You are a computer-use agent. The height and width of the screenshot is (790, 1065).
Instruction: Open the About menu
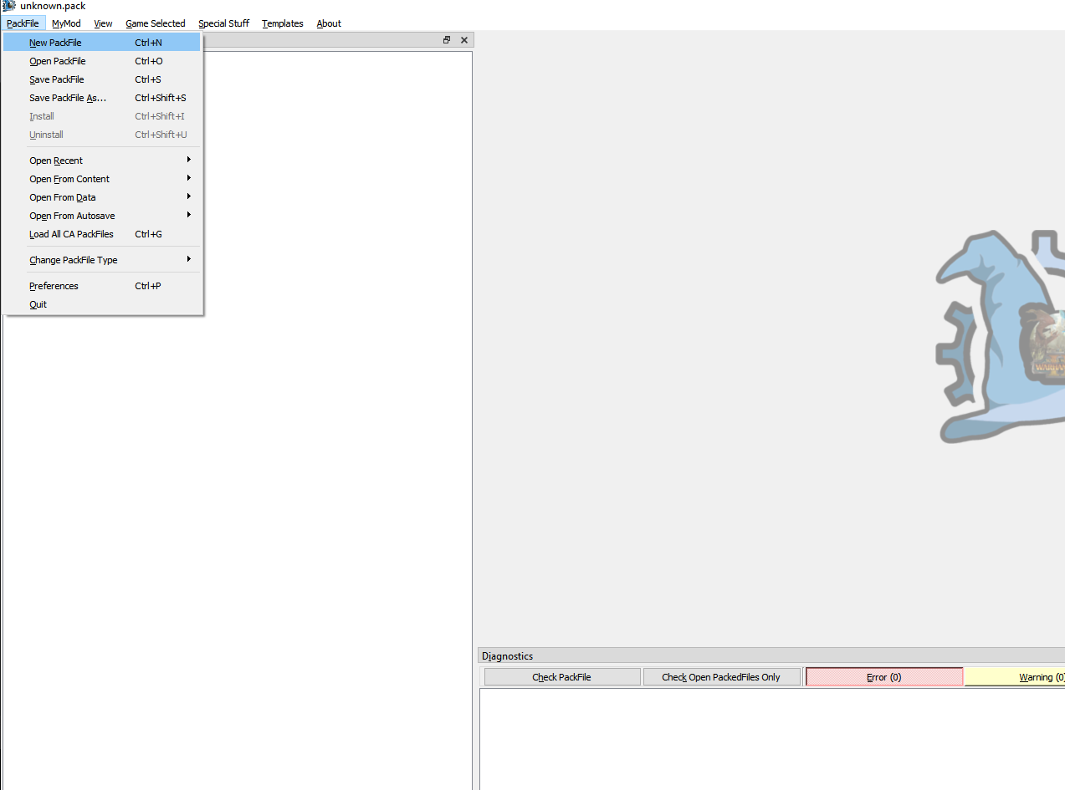coord(329,23)
